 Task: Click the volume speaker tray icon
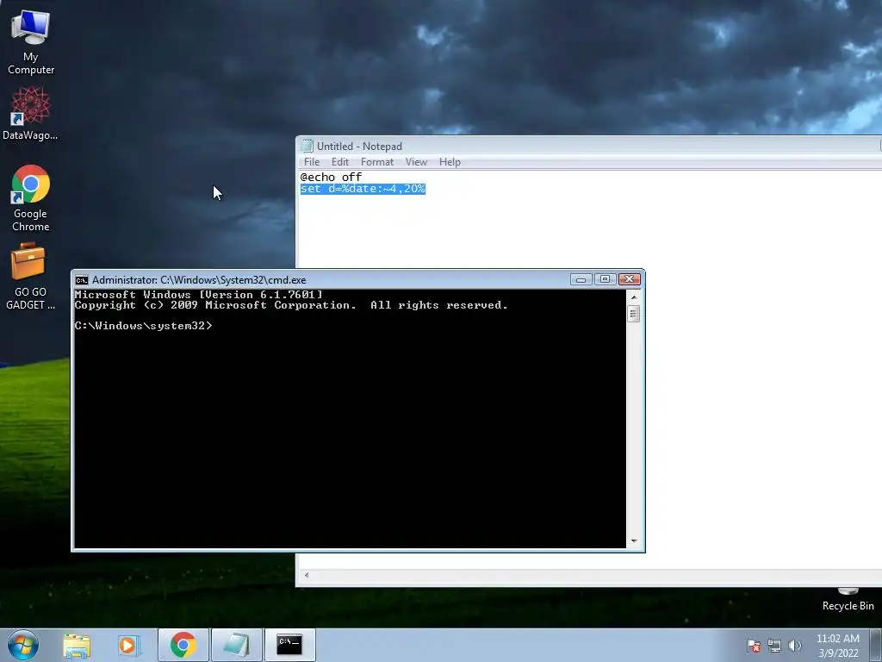795,646
